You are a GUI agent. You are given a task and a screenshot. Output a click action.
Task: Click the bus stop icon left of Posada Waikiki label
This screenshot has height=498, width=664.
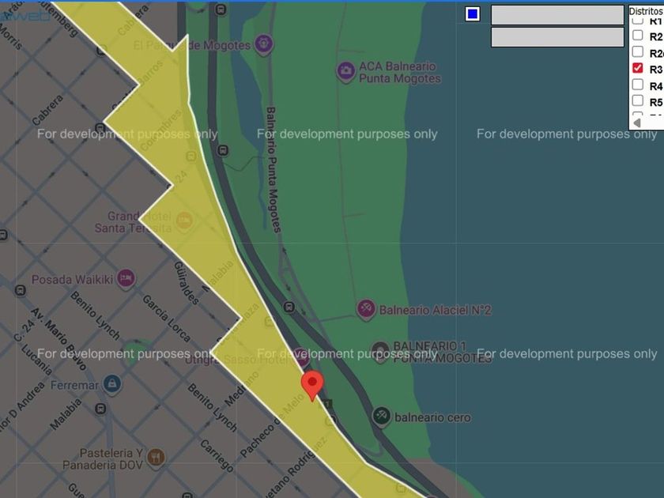coord(21,291)
